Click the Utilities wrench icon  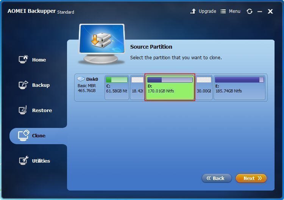pos(23,160)
